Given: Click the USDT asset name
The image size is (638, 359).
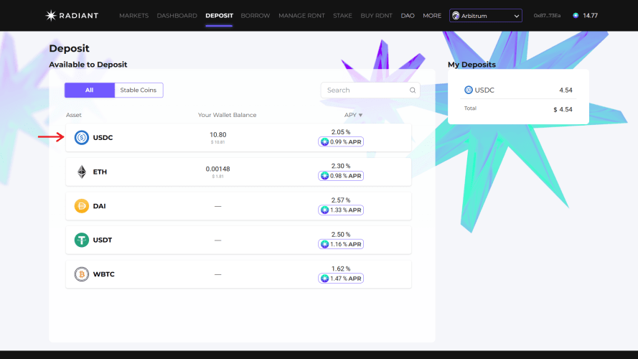Looking at the screenshot, I should 103,240.
